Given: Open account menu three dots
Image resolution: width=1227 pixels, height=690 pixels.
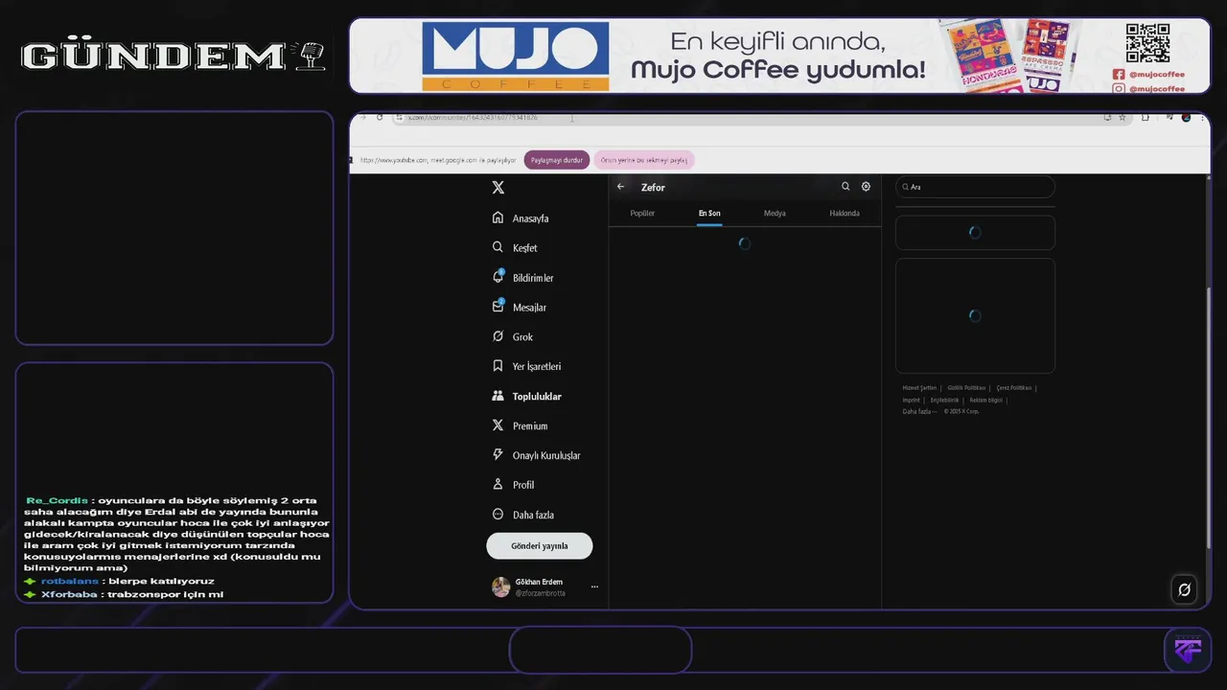Looking at the screenshot, I should coord(594,587).
